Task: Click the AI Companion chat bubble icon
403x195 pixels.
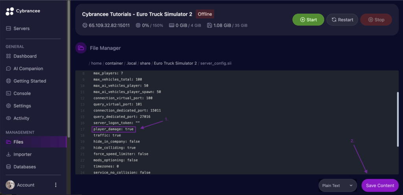Action: pos(9,69)
